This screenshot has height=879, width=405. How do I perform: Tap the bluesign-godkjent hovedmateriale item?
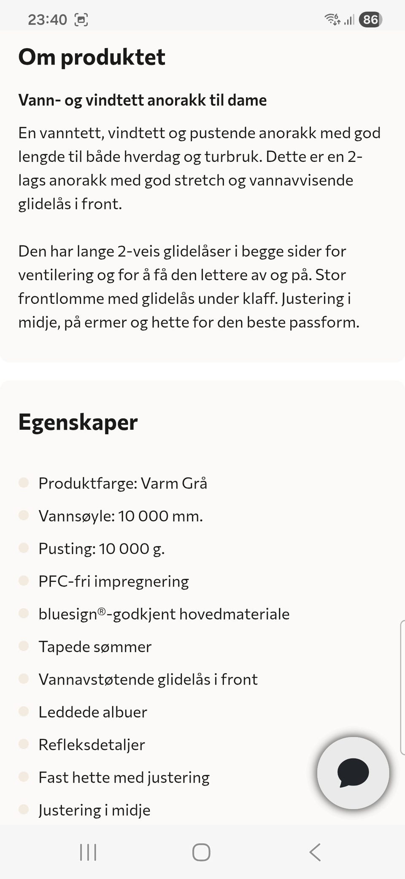point(164,614)
